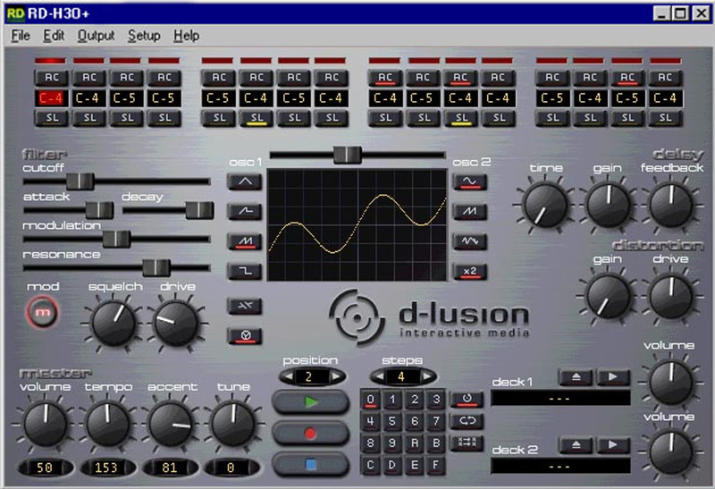Open the Help menu
715x489 pixels.
pos(186,36)
